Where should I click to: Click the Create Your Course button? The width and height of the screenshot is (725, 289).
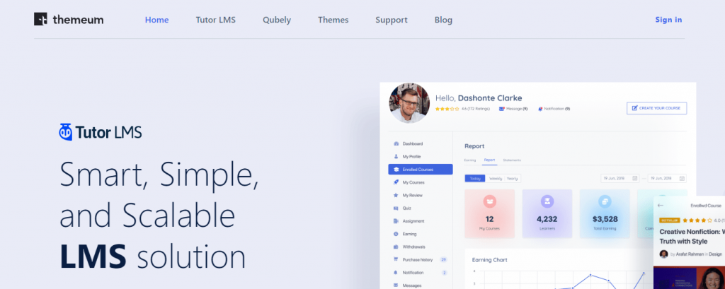(x=656, y=108)
